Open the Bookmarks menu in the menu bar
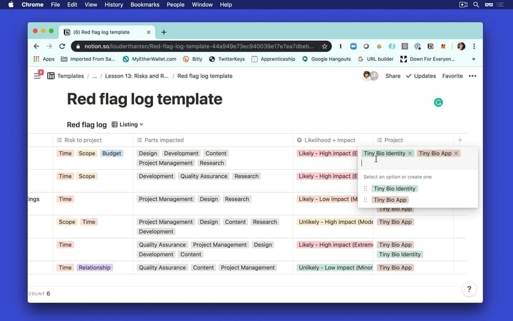The width and height of the screenshot is (513, 321). 145,4
